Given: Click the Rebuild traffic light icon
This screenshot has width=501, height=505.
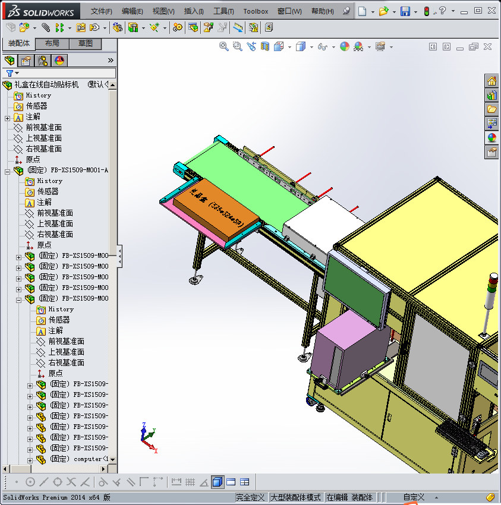Looking at the screenshot, I should (x=427, y=12).
